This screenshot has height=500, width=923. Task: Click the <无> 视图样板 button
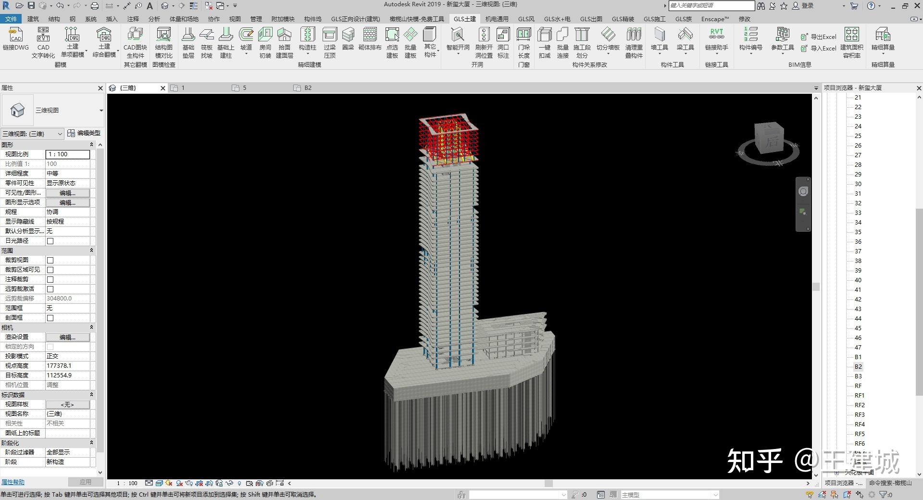click(68, 404)
